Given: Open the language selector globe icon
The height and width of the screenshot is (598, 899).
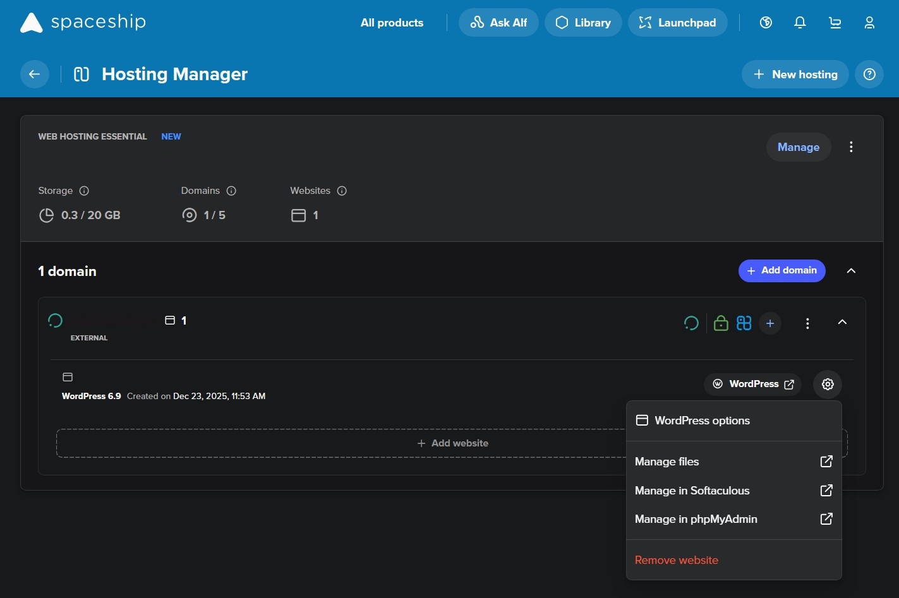Looking at the screenshot, I should coord(766,22).
